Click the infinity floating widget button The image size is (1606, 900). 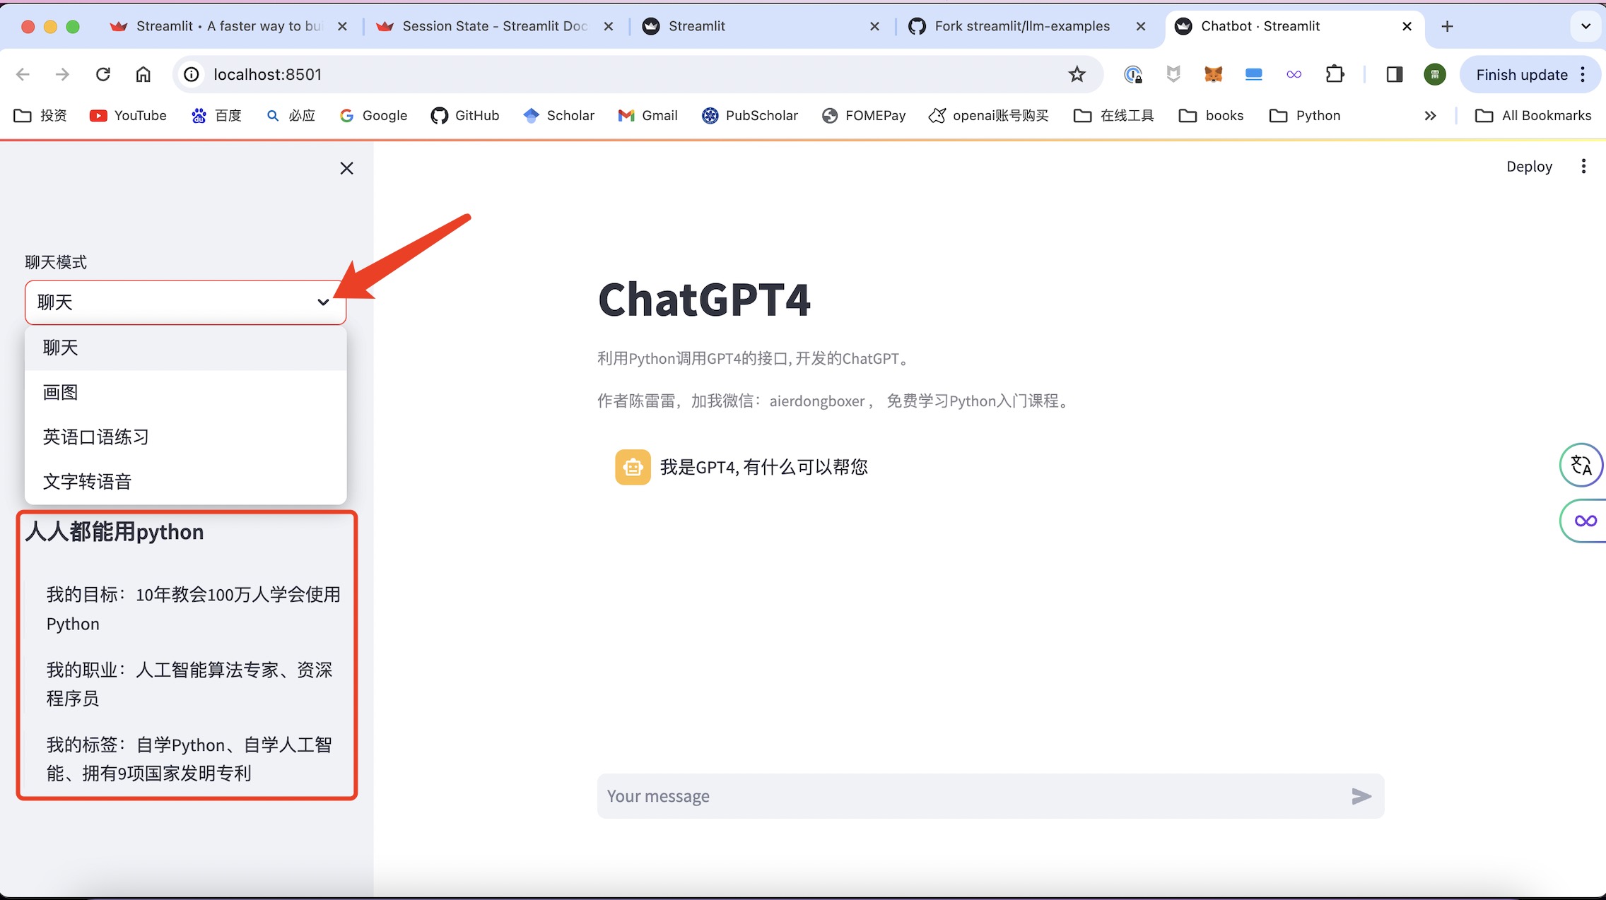(1584, 521)
